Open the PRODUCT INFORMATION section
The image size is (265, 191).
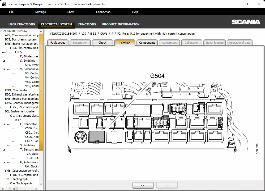[121, 24]
